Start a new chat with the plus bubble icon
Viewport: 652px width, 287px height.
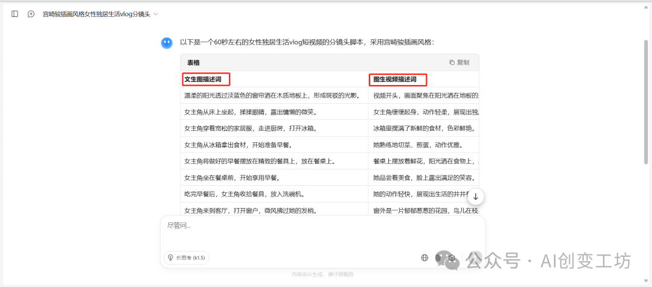(x=31, y=14)
